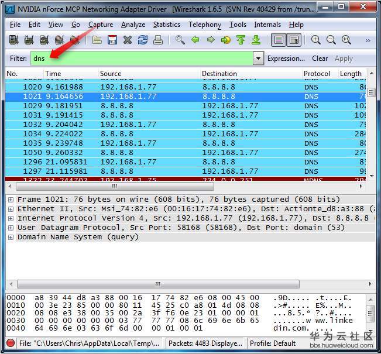Image resolution: width=381 pixels, height=354 pixels.
Task: Open capture options toolbar icon
Action: 29,40
